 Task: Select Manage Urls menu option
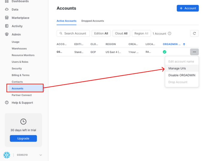pyautogui.click(x=182, y=68)
